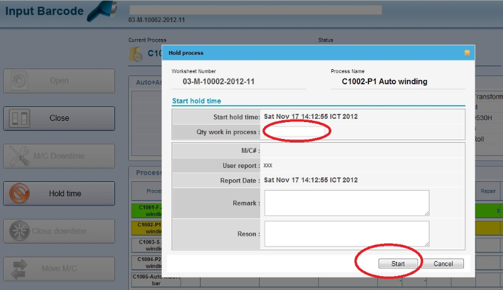The image size is (503, 290).
Task: Click into the Remark text area
Action: 347,203
